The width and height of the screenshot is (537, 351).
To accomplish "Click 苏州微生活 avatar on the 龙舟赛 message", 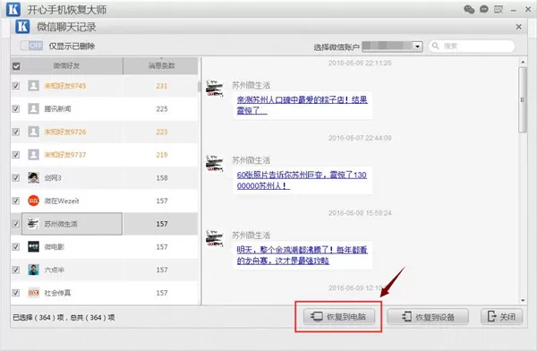I will 215,239.
